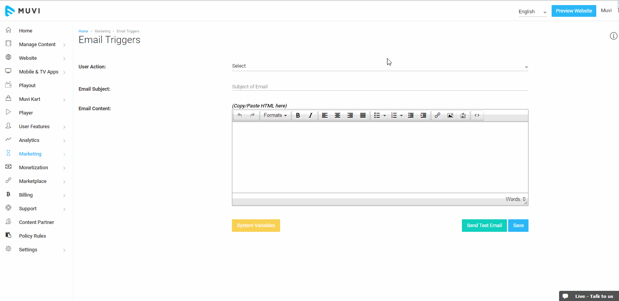Screen dimensions: 619x301
Task: Toggle italic formatting in the editor
Action: (x=311, y=115)
